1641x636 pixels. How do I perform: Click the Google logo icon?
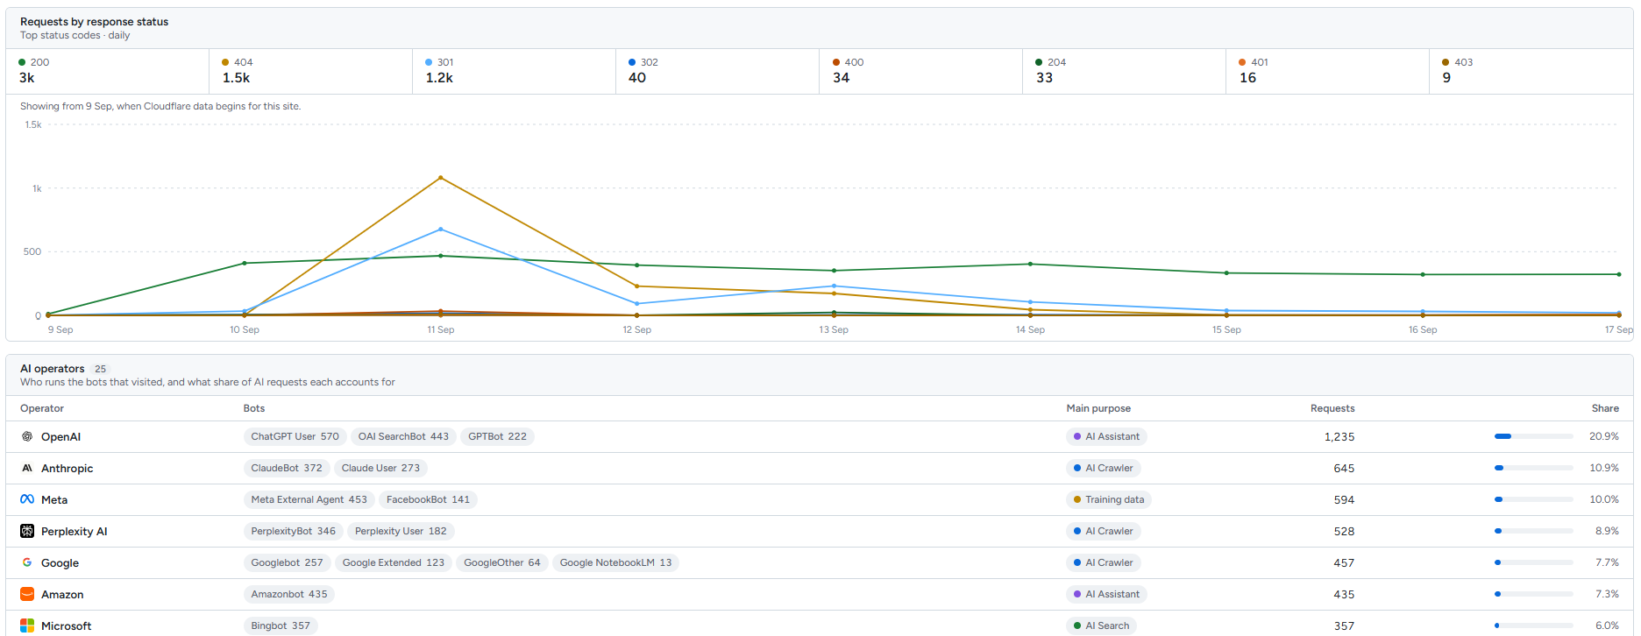pos(27,562)
